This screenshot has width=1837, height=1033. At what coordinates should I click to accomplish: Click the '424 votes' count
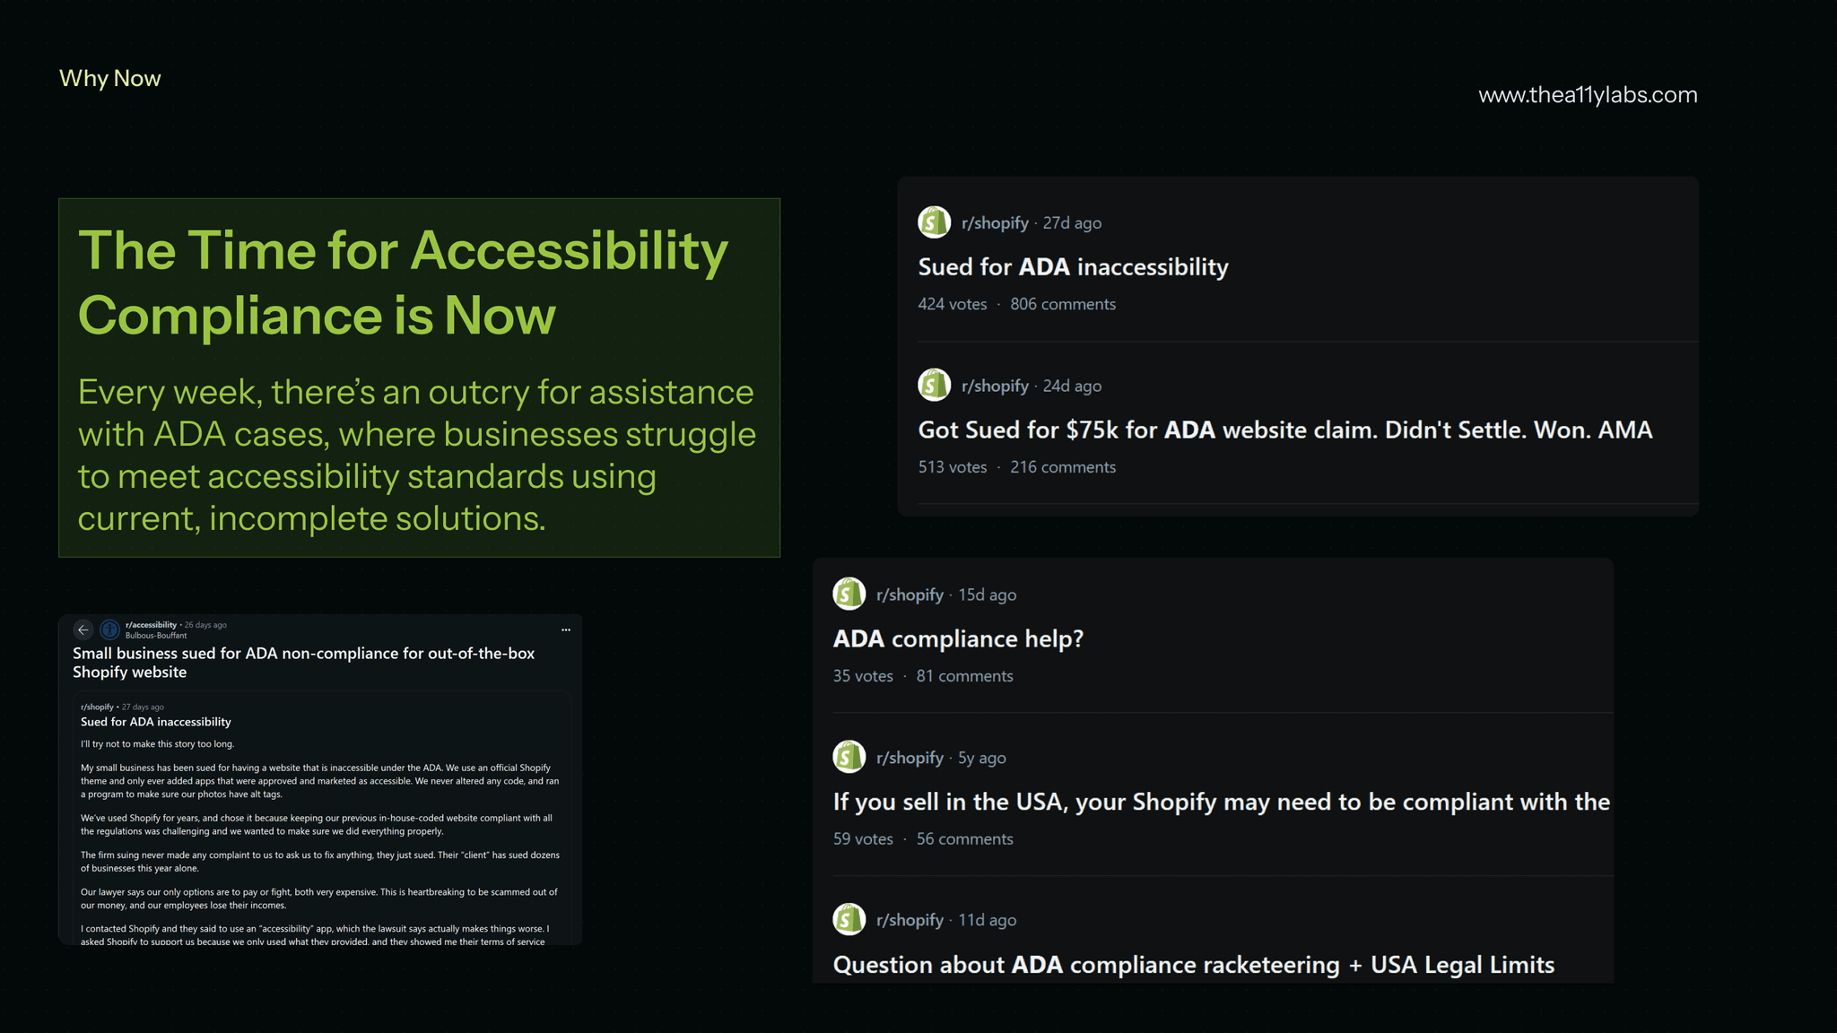[952, 304]
